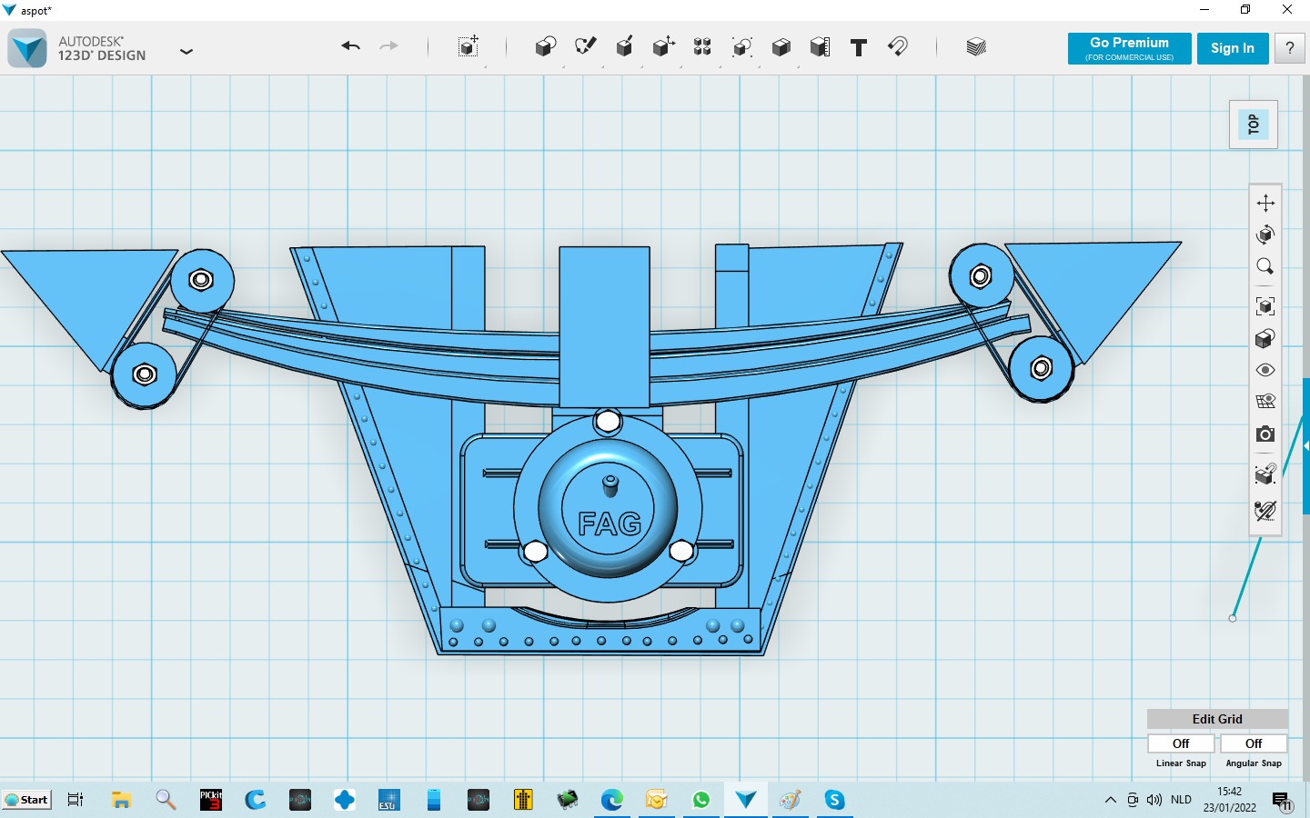Click the Go Premium button
Screen dimensions: 1310x818
click(x=1129, y=48)
